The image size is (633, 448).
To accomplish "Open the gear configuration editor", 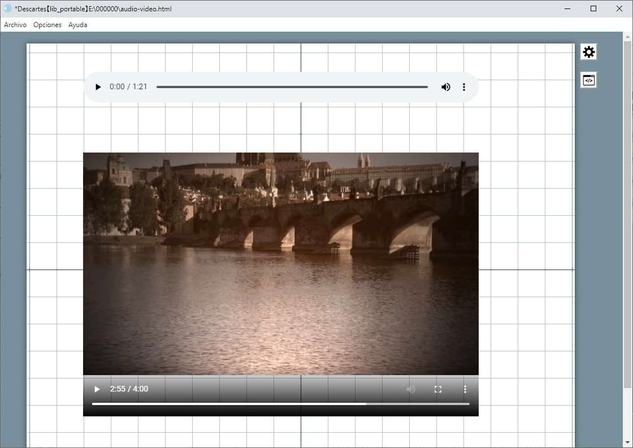I will pyautogui.click(x=589, y=52).
